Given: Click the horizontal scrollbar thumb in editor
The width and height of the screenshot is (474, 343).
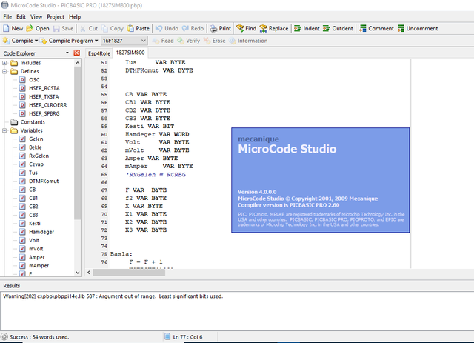Looking at the screenshot, I should (129, 273).
